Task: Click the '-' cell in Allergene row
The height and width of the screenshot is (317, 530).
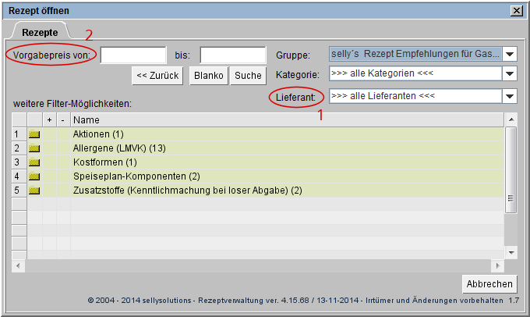Action: click(x=63, y=148)
